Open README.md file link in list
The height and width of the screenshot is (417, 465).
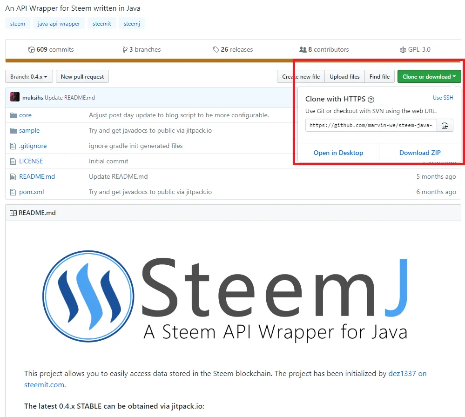pos(37,177)
